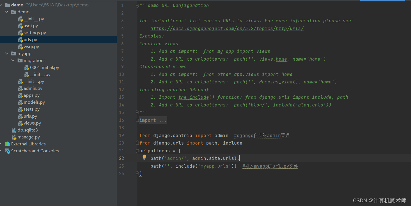Click the '#引入myapp的url.py文件' comment
The image size is (411, 206).
(x=270, y=166)
